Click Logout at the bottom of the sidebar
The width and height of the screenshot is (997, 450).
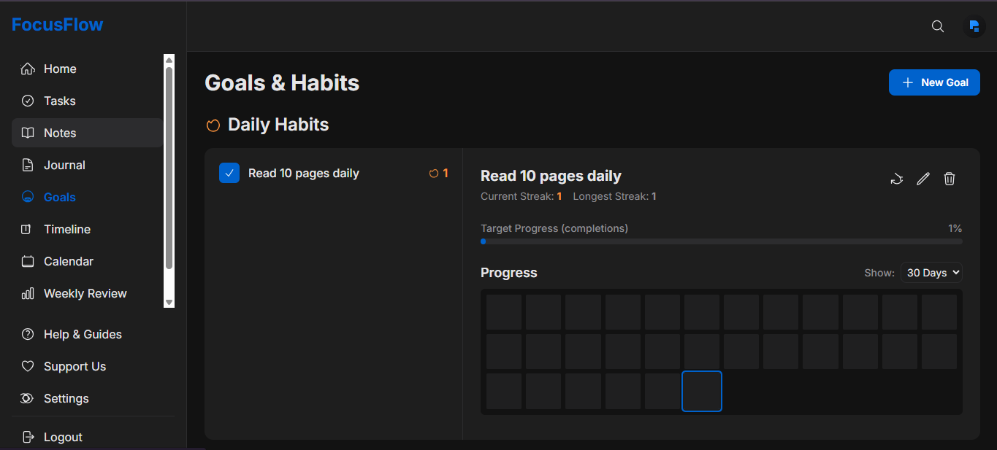pos(62,437)
